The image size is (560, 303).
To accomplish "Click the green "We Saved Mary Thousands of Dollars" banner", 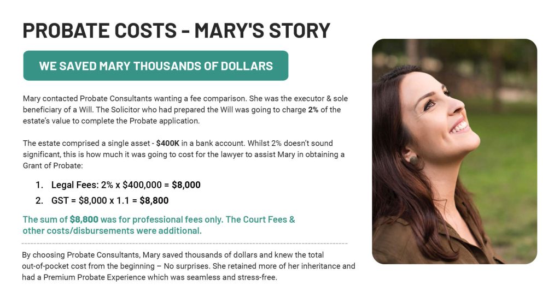I will click(156, 66).
